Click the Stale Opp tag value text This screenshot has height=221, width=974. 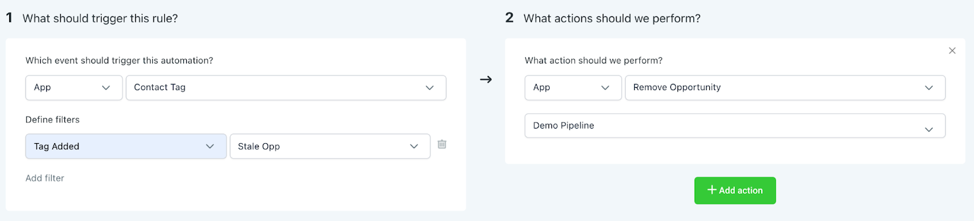pos(259,146)
